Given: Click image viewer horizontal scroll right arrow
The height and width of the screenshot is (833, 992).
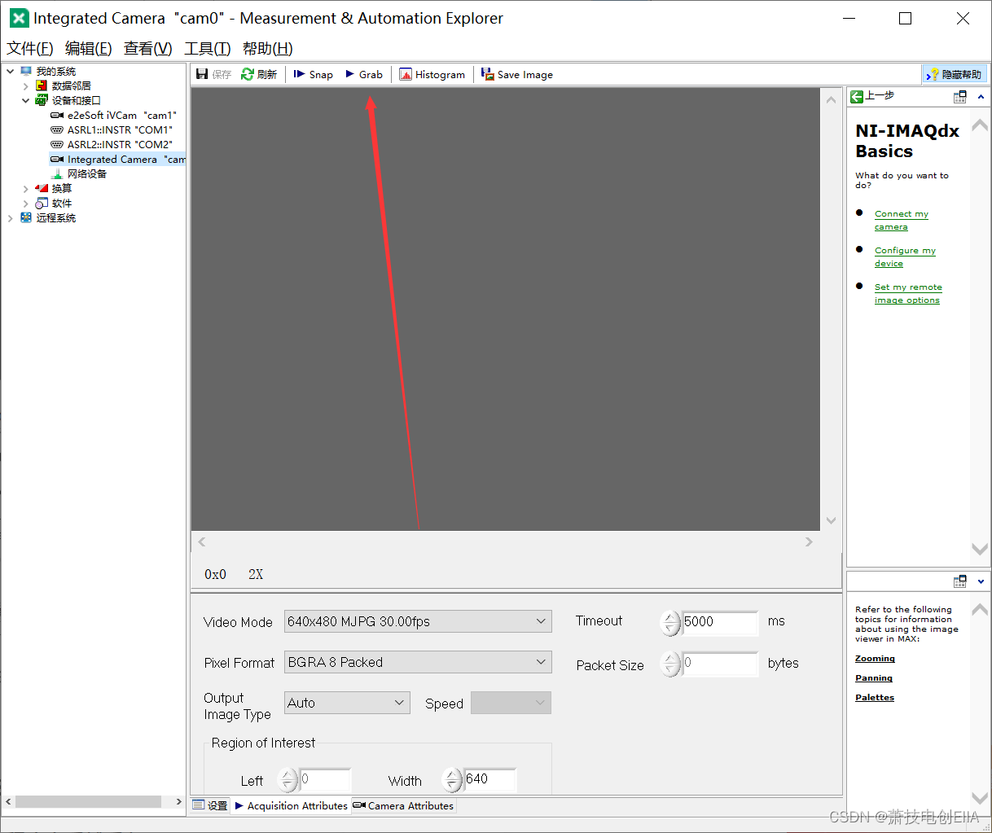Looking at the screenshot, I should [809, 541].
